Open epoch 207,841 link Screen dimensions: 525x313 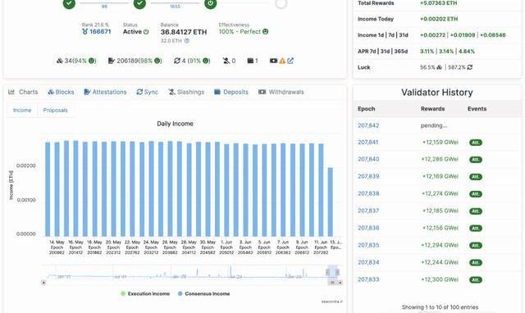coord(368,142)
